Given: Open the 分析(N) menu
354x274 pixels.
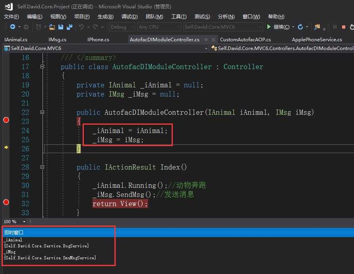Looking at the screenshot, I should click(226, 16).
